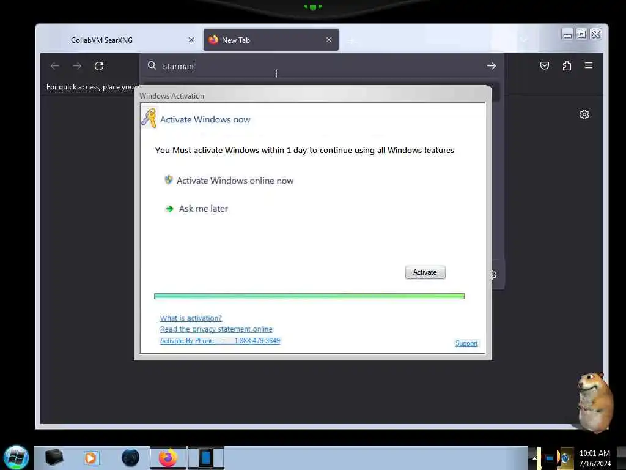Close the New Tab tab

tap(329, 40)
